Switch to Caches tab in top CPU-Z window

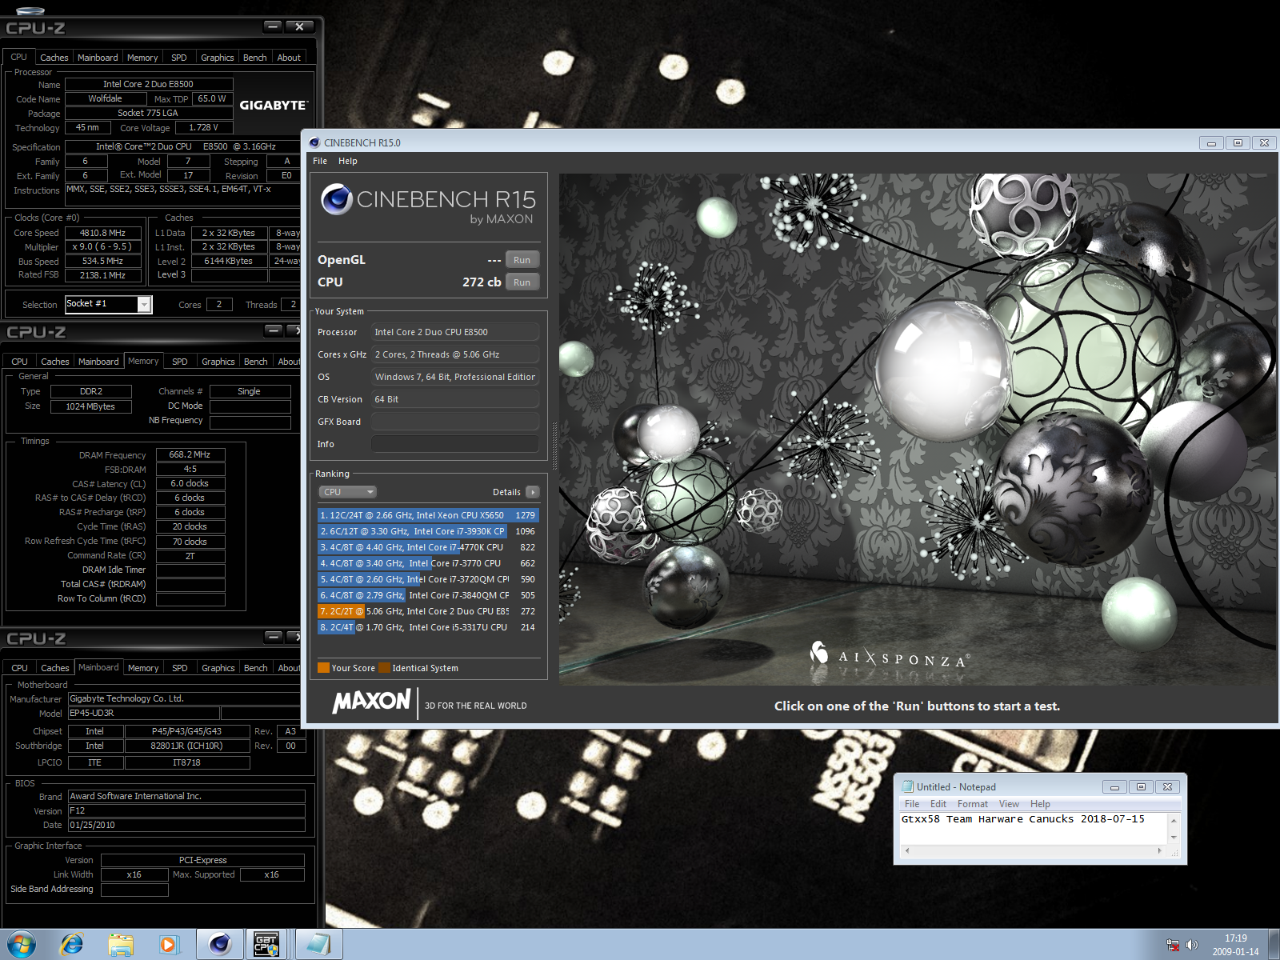coord(54,58)
